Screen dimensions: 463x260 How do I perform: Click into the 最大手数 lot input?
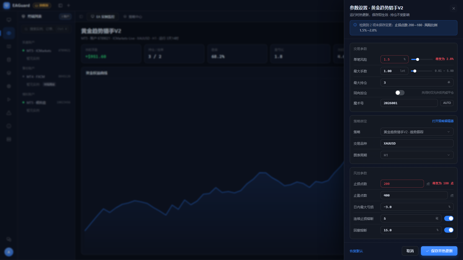click(395, 71)
